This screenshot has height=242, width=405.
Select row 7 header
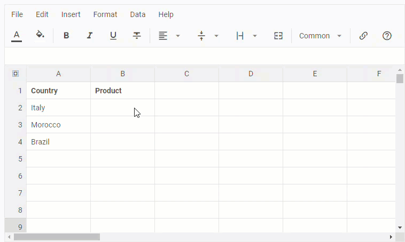pos(15,192)
